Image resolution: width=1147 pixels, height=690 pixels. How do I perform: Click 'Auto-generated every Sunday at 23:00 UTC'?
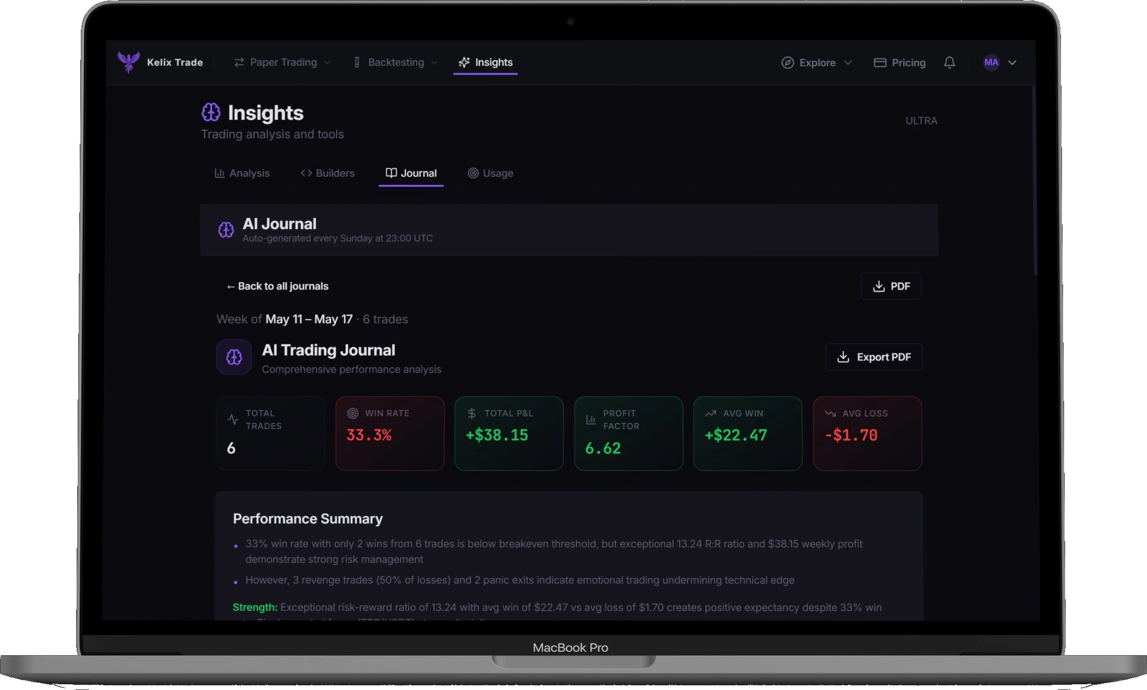pos(337,238)
